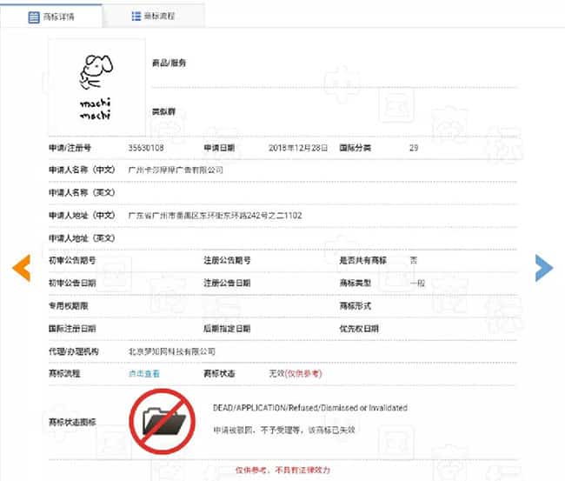Select international class value 29
The image size is (565, 481).
414,148
